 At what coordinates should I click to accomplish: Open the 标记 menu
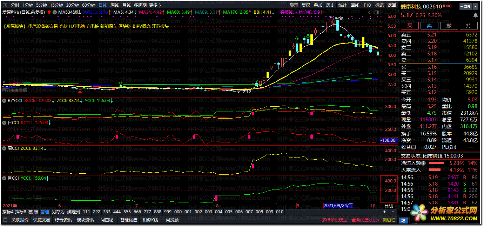(379, 5)
